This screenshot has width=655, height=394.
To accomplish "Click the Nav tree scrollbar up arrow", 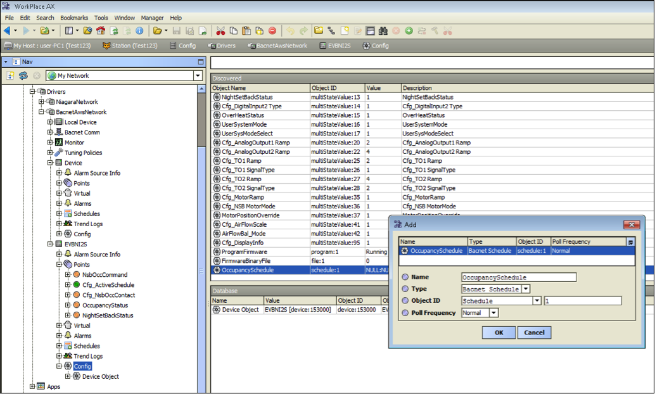I will pyautogui.click(x=201, y=89).
